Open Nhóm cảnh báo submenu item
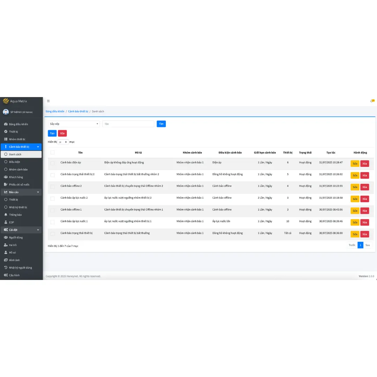Viewport: 377px width, 377px height. pyautogui.click(x=18, y=169)
